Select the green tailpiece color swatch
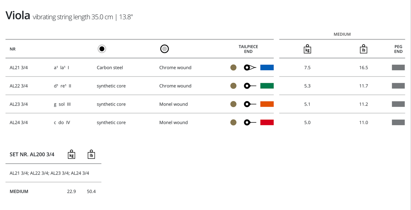Screen dimensions: 411x210 [267, 86]
